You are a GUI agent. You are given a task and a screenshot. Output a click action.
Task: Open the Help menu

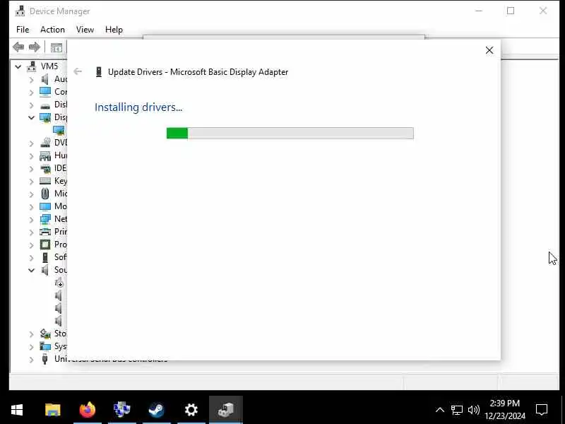click(x=114, y=30)
